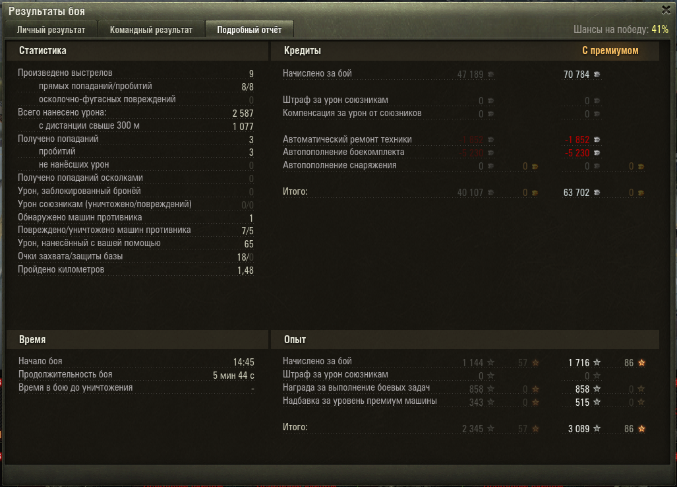Click the Шансы на победу 41% label
677x487 pixels.
click(x=621, y=30)
